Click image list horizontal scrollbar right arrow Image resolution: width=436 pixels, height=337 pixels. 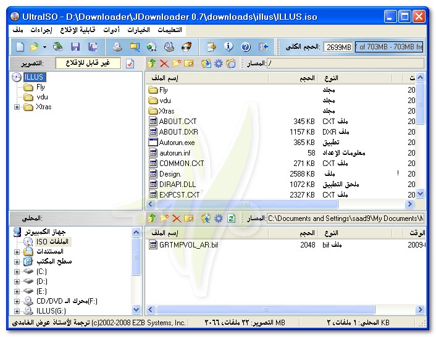tap(409, 204)
